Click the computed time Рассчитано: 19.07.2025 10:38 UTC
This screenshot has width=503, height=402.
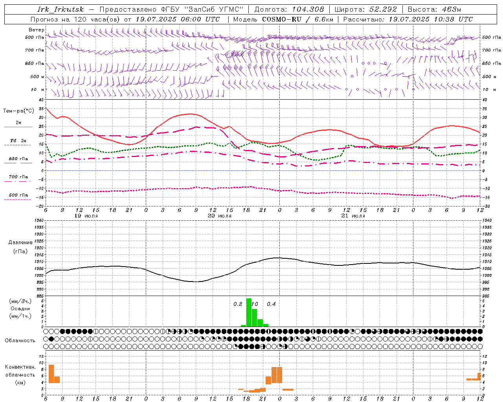pyautogui.click(x=408, y=19)
